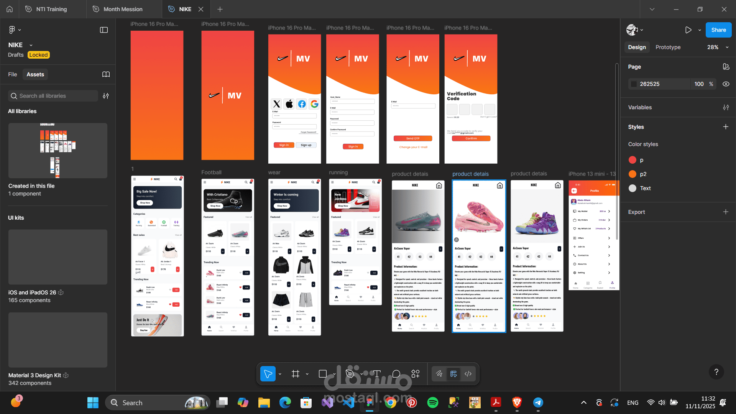The height and width of the screenshot is (414, 736).
Task: Open the Actions menu in the toolbar
Action: (416, 374)
